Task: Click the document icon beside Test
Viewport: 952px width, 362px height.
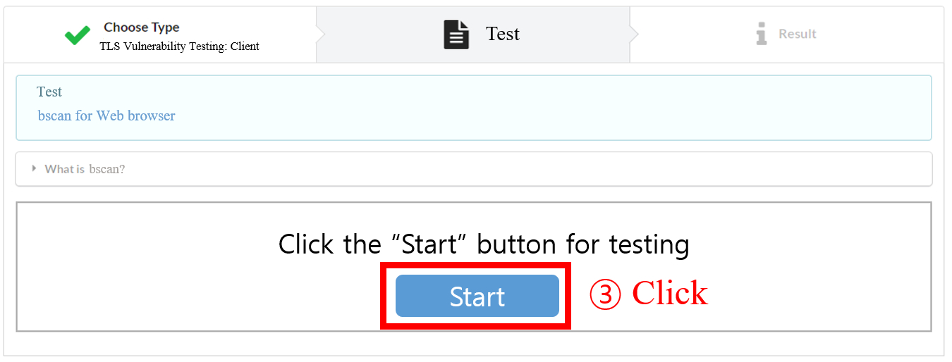Action: (456, 35)
